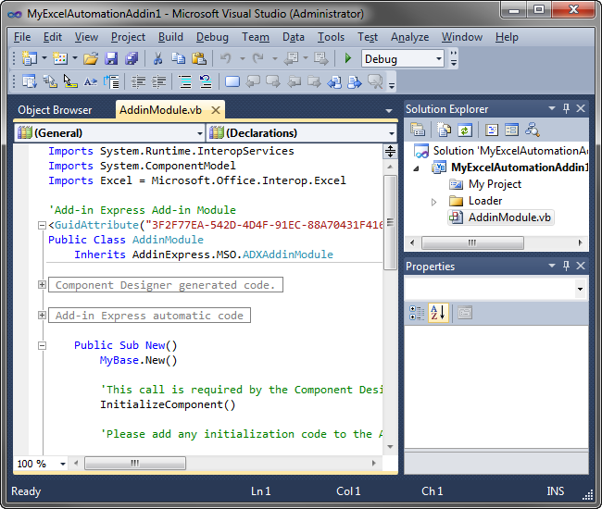Open the 100 % zoom dropdown

coord(63,464)
